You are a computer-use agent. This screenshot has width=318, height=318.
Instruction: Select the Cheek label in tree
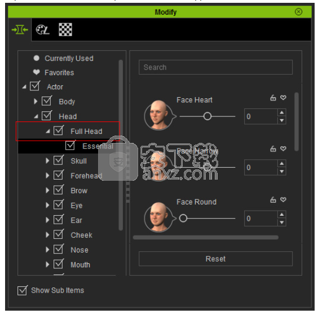tap(81, 235)
